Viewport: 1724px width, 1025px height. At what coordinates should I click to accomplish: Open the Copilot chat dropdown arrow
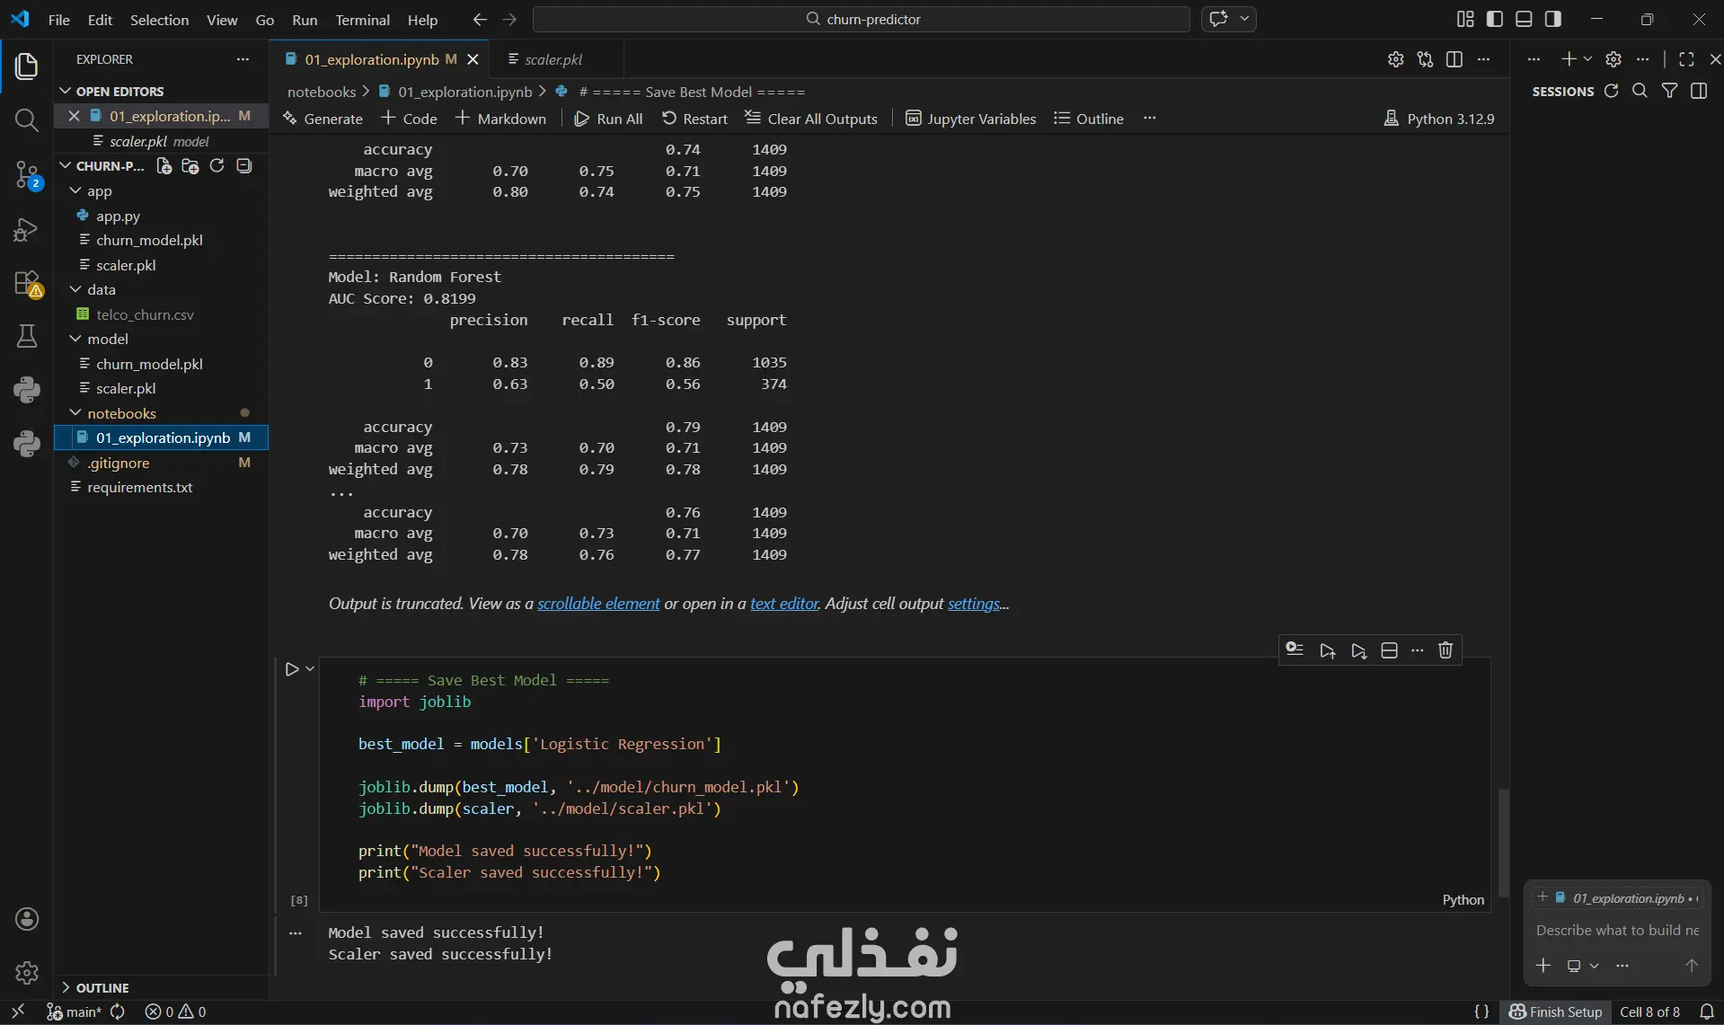1244,19
